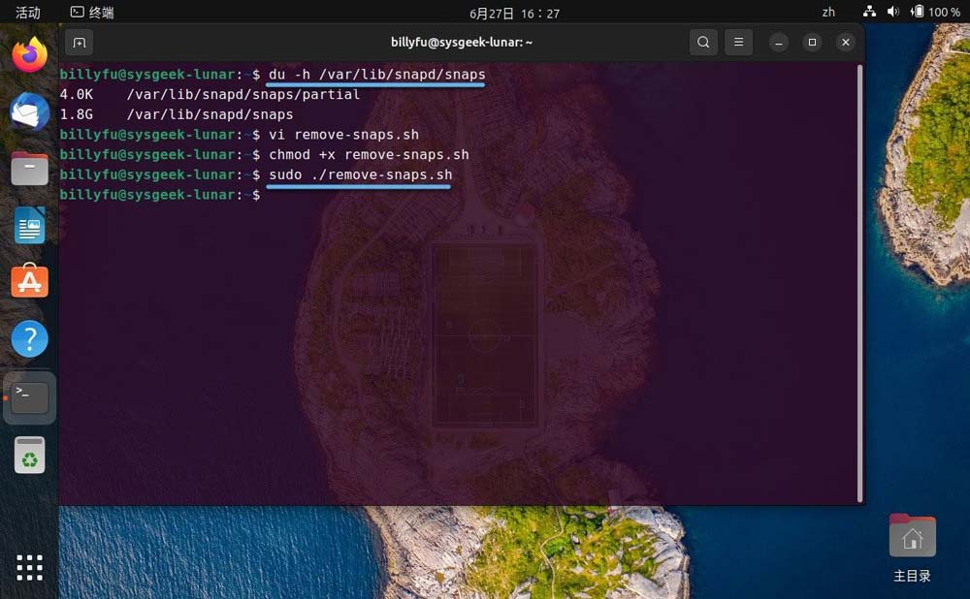970x599 pixels.
Task: Open the 活动 activities overview
Action: click(28, 13)
